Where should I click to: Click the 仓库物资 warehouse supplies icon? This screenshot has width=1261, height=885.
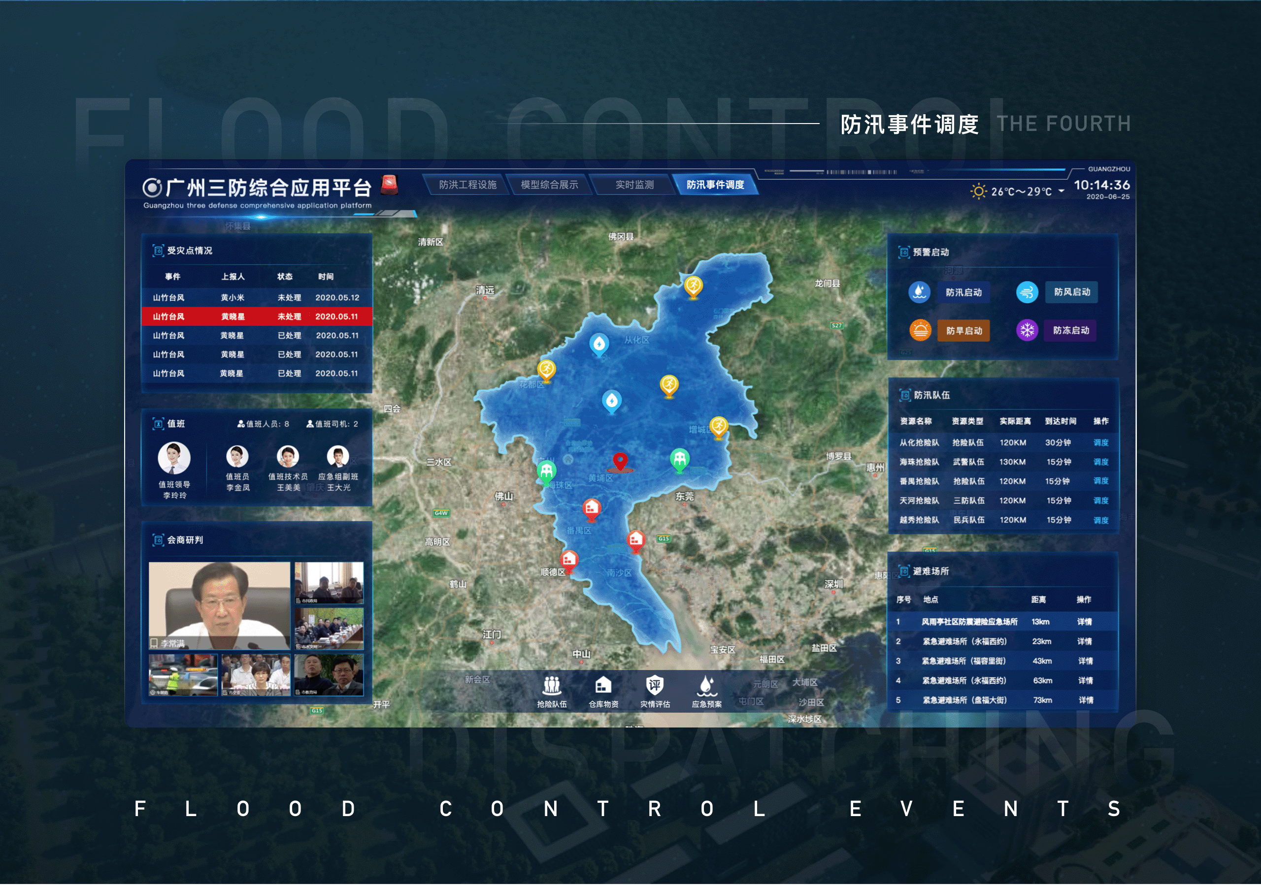click(x=603, y=686)
